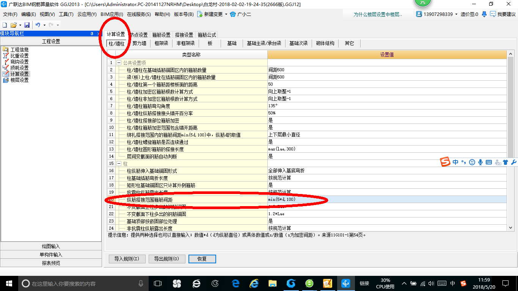Open 报表预览 module section
The width and height of the screenshot is (518, 291).
coord(51,263)
